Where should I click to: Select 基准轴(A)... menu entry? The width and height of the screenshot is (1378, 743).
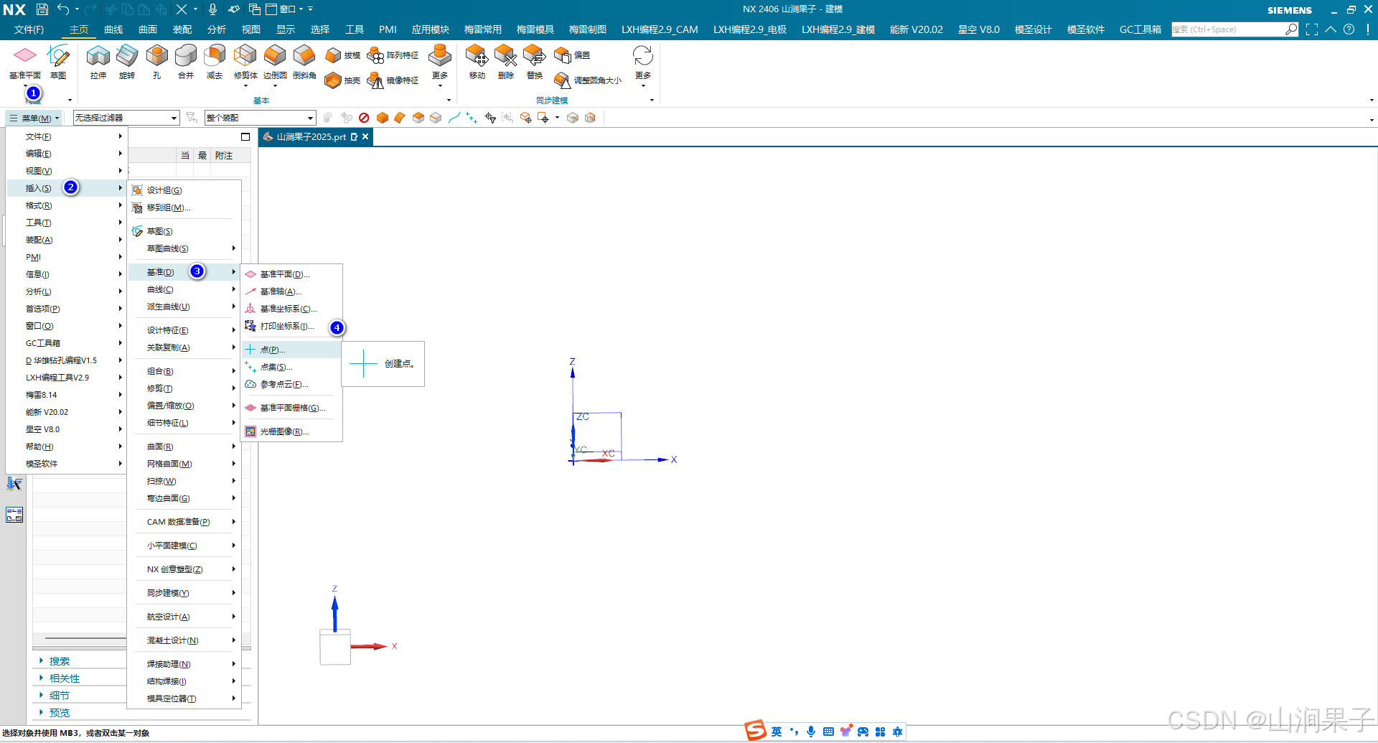click(291, 291)
